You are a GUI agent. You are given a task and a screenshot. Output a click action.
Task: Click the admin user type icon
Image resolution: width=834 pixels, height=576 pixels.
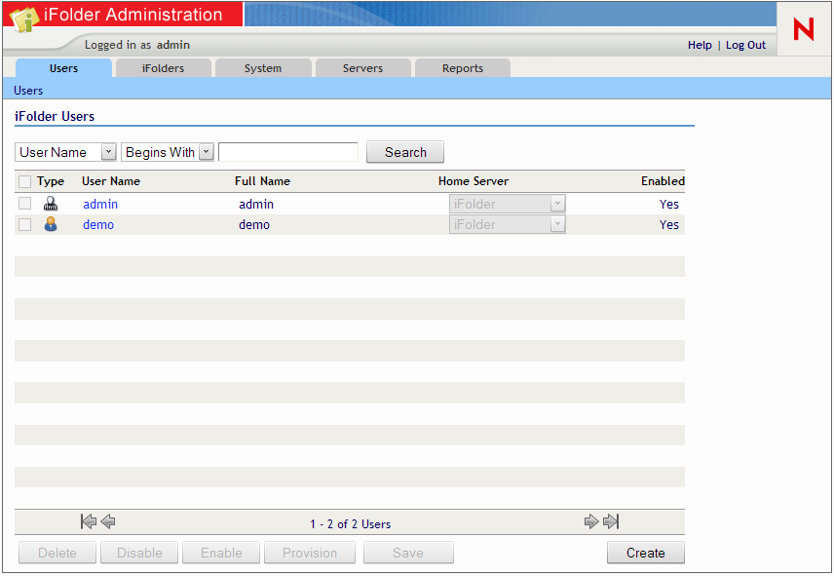(x=51, y=204)
